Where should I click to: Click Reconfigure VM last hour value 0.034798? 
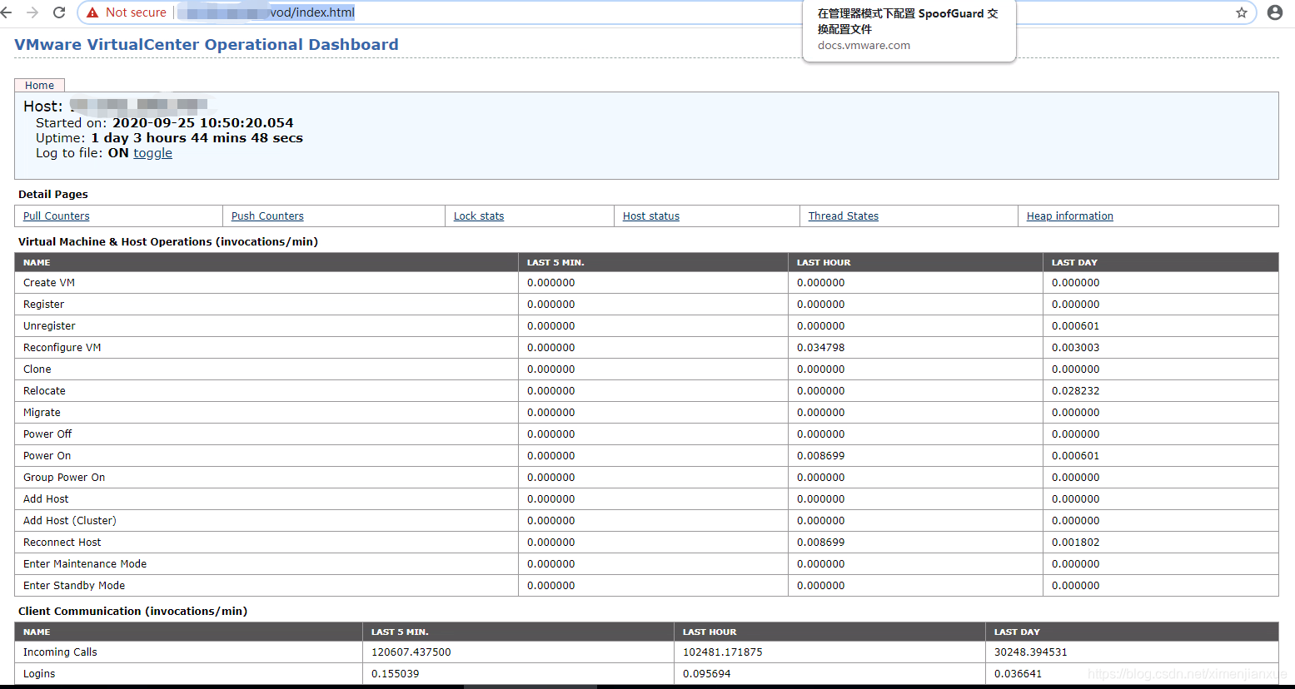point(820,348)
